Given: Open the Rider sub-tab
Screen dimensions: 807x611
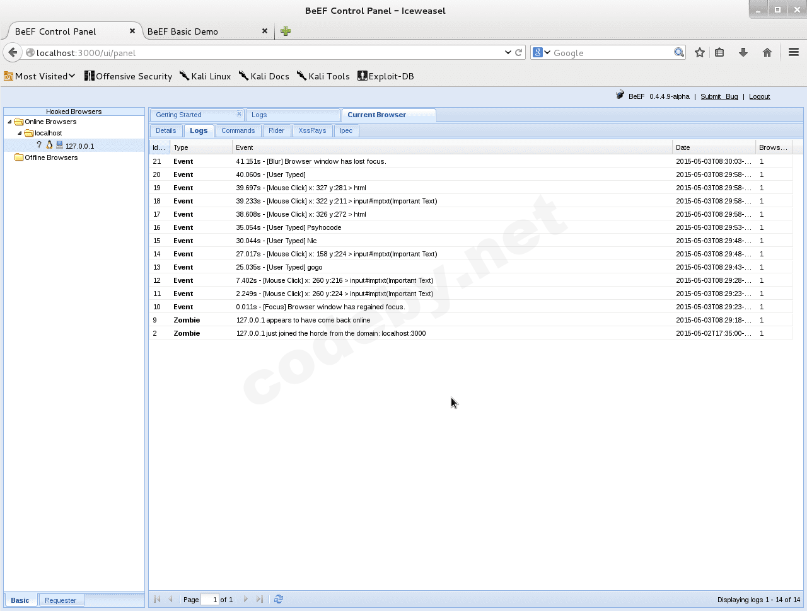Looking at the screenshot, I should tap(277, 130).
